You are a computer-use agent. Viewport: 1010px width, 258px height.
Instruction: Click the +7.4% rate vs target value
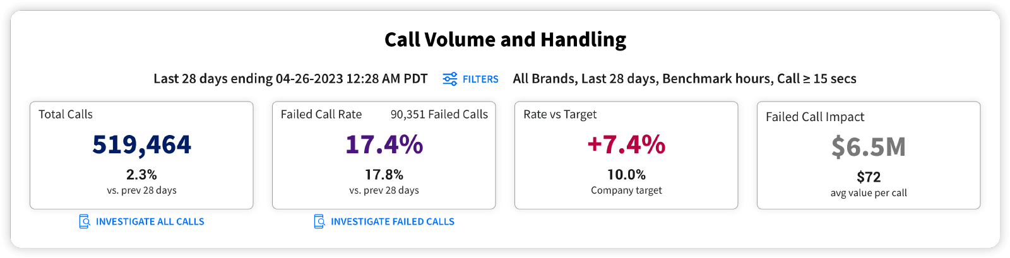pyautogui.click(x=626, y=144)
